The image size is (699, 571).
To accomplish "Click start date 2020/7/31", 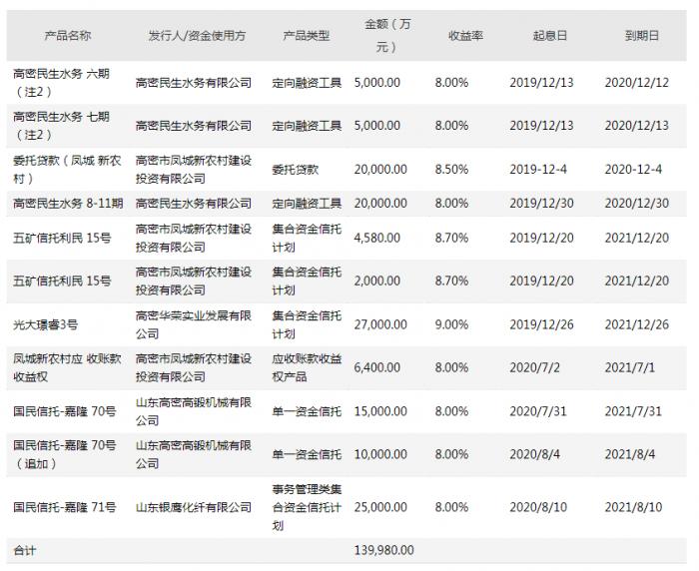I will point(538,411).
